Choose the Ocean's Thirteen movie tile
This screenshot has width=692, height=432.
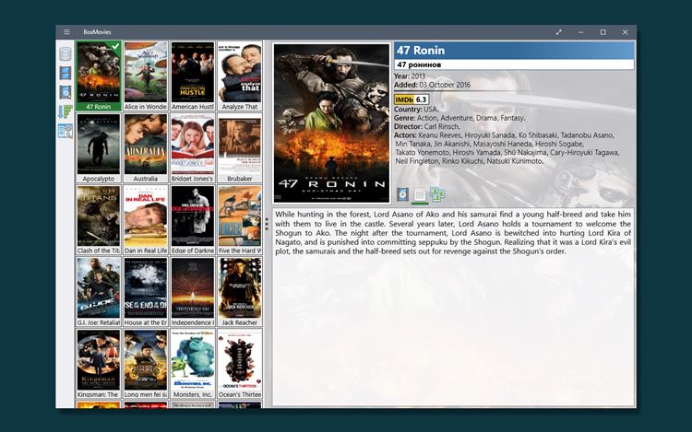pyautogui.click(x=240, y=364)
